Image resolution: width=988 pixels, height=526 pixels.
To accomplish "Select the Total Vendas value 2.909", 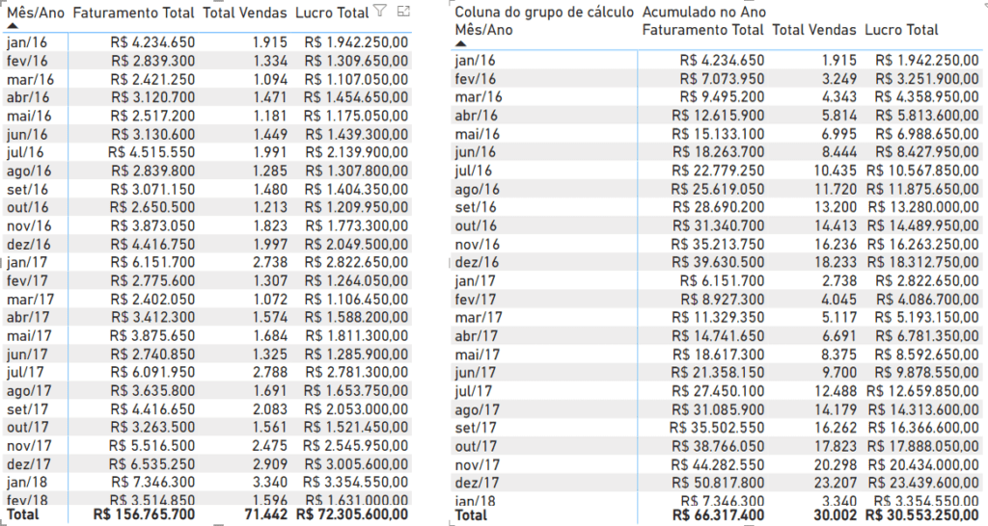I will pyautogui.click(x=270, y=463).
